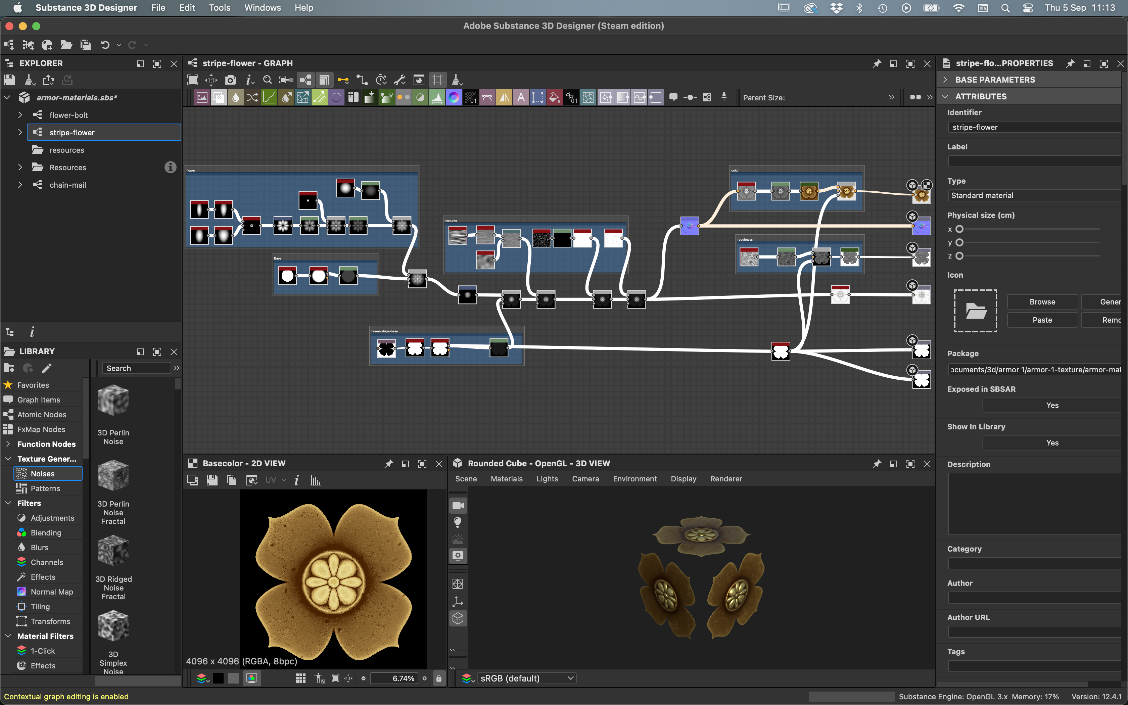Show histogram in the 2D view toolbar
Screen dimensions: 1128x705
click(x=316, y=480)
